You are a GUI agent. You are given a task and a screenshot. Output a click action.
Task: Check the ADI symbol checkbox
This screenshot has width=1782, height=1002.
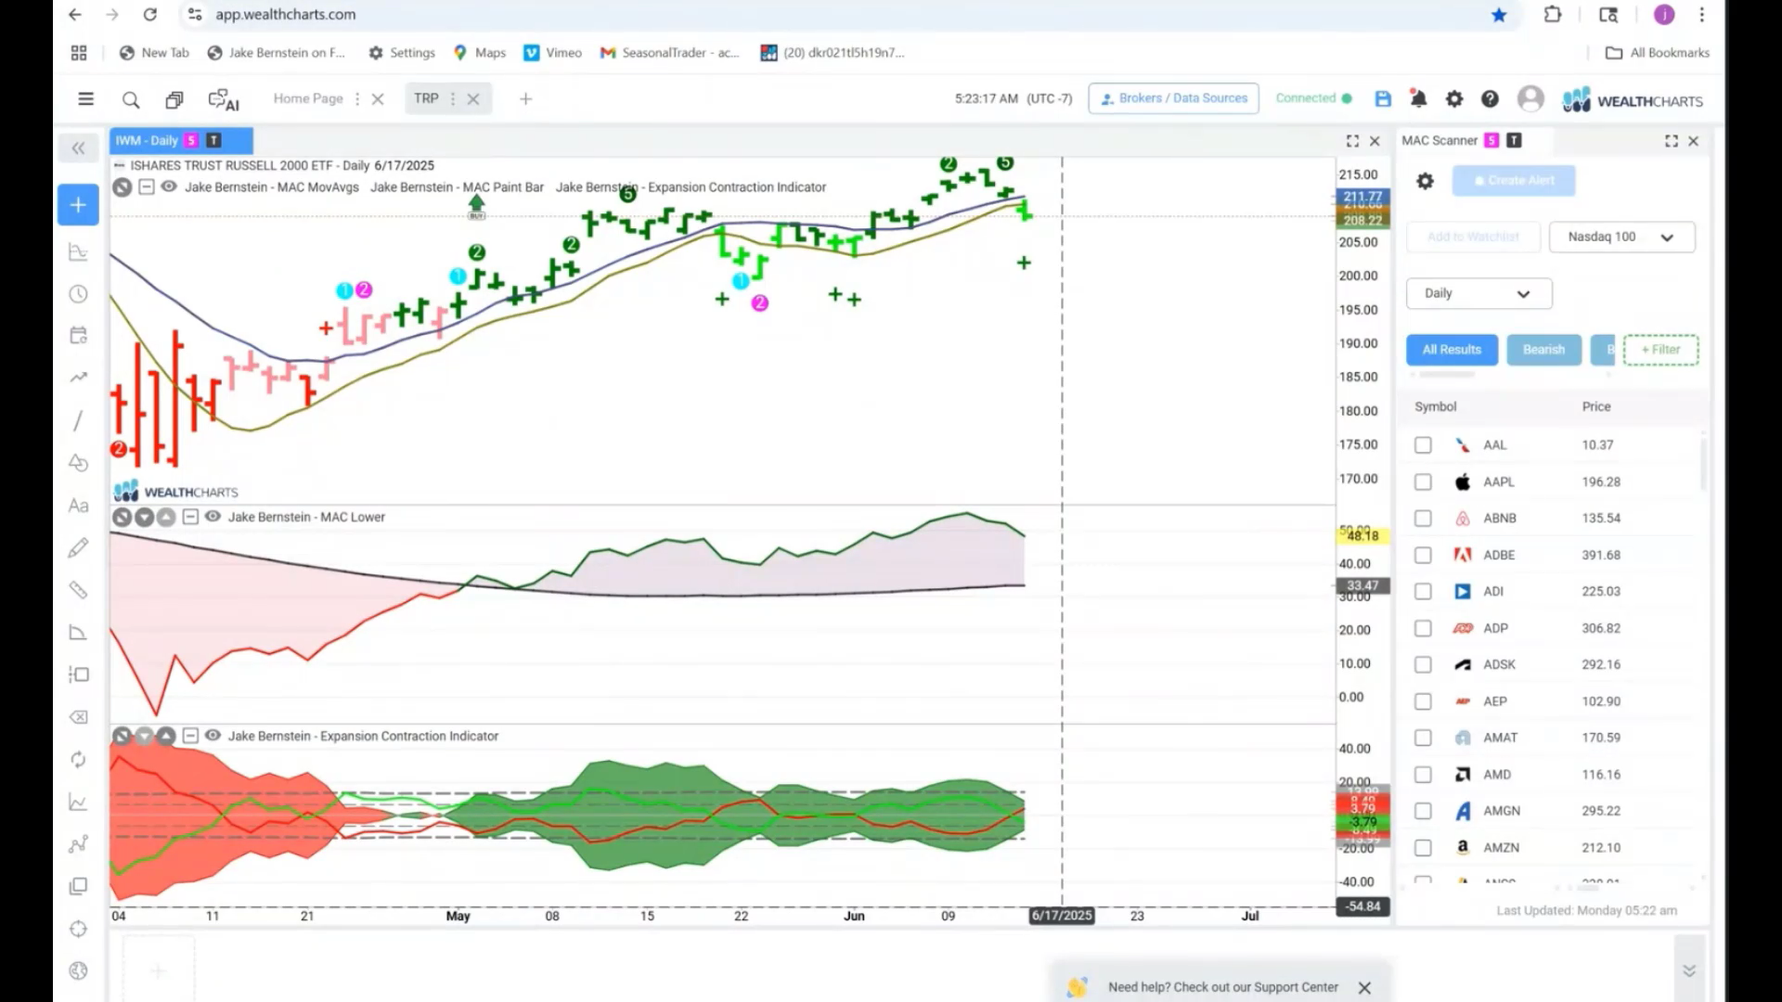(1423, 592)
